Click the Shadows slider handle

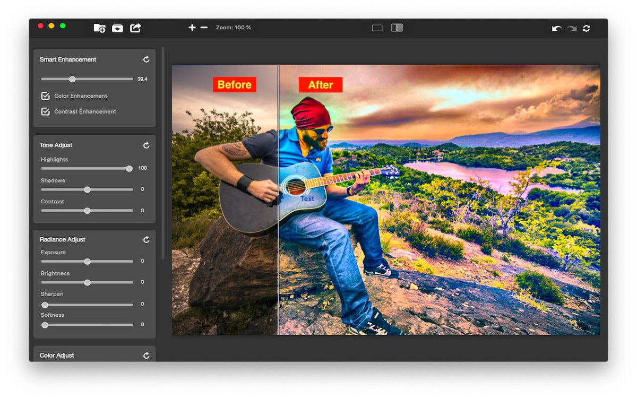(x=87, y=189)
